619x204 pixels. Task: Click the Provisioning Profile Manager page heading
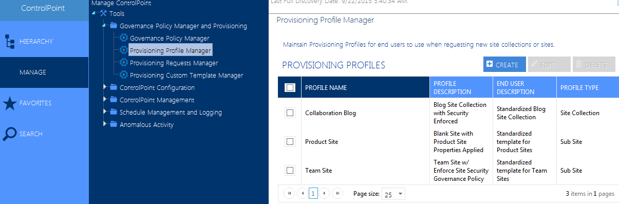click(325, 20)
